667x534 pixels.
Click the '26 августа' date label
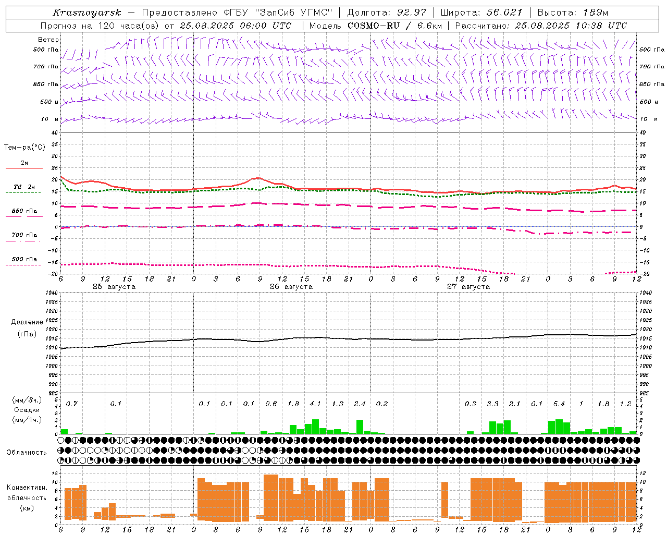(x=291, y=287)
